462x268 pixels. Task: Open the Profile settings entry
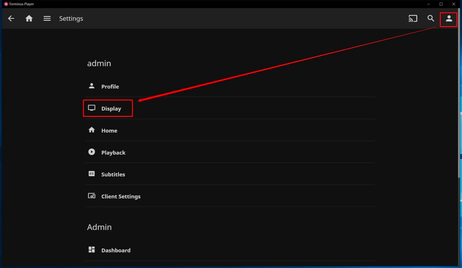coord(110,87)
